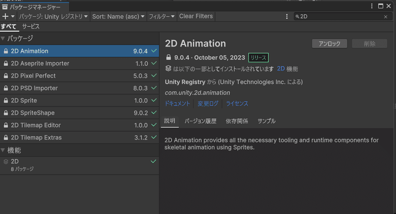Click the 2D Animation title in details pane
396x214 pixels.
[195, 44]
